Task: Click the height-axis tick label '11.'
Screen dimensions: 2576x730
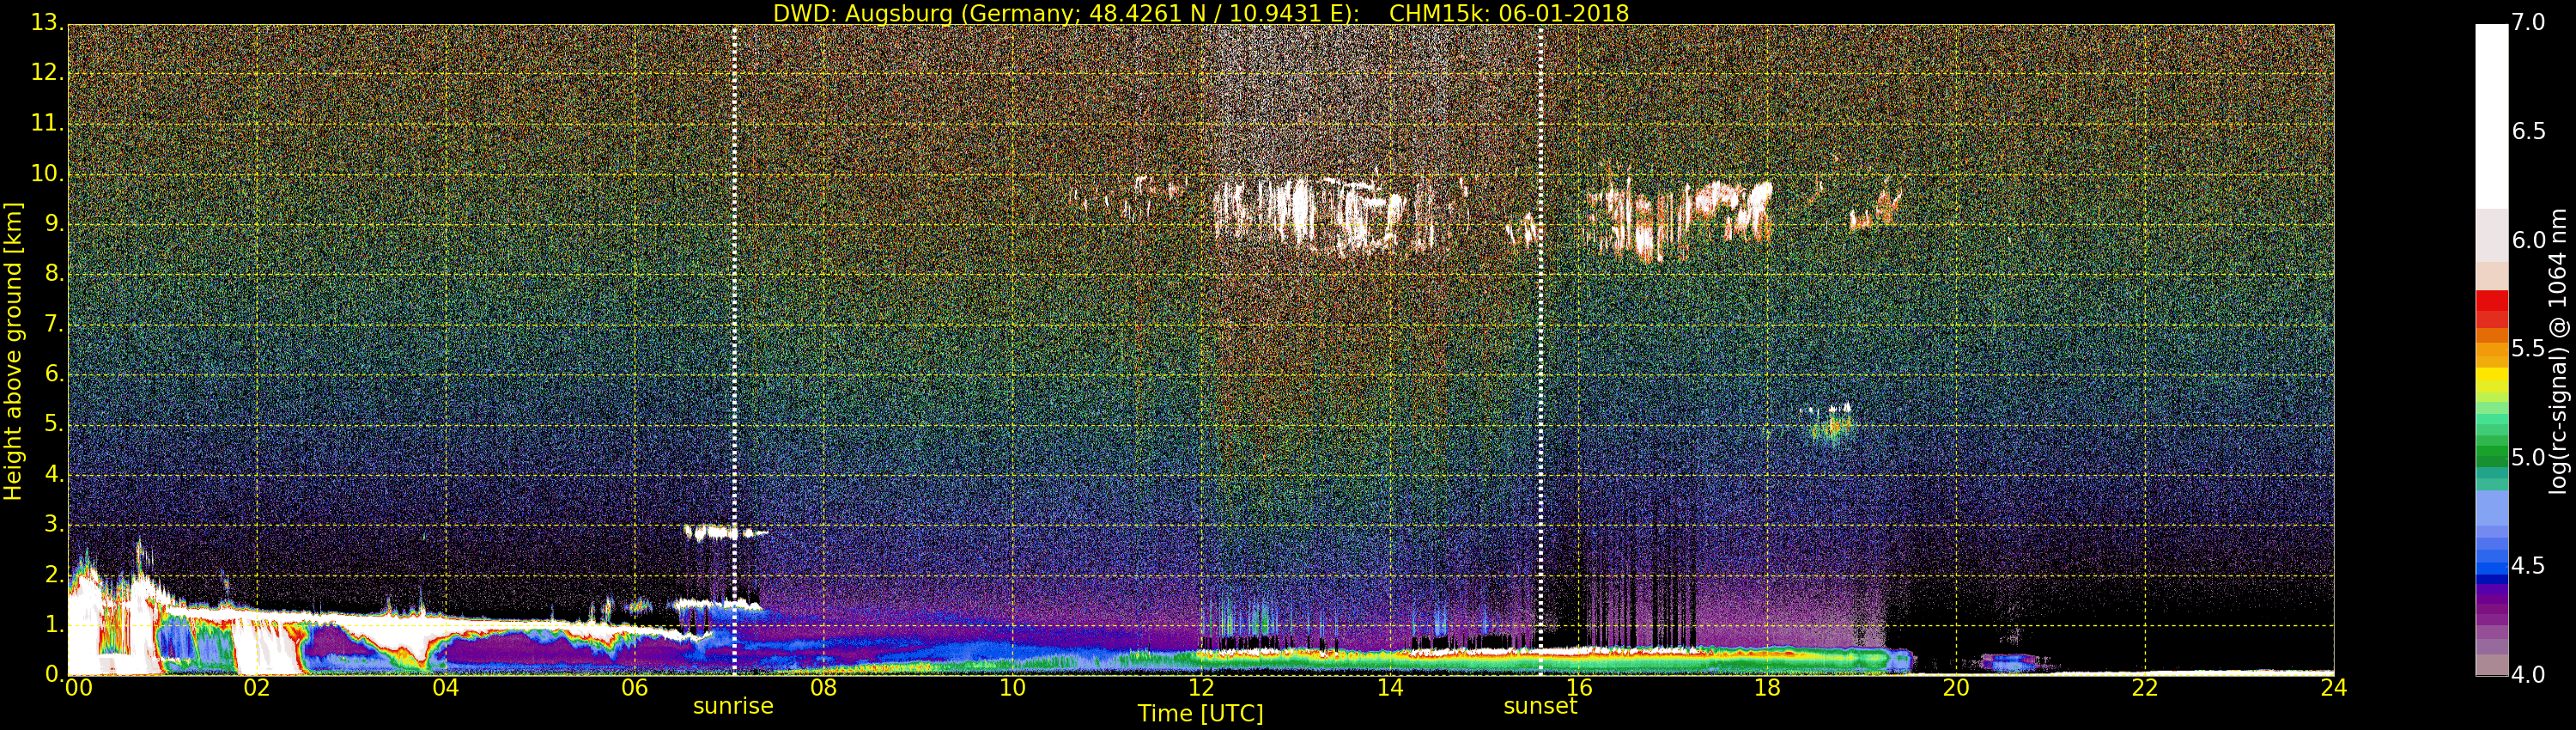Action: [x=47, y=123]
